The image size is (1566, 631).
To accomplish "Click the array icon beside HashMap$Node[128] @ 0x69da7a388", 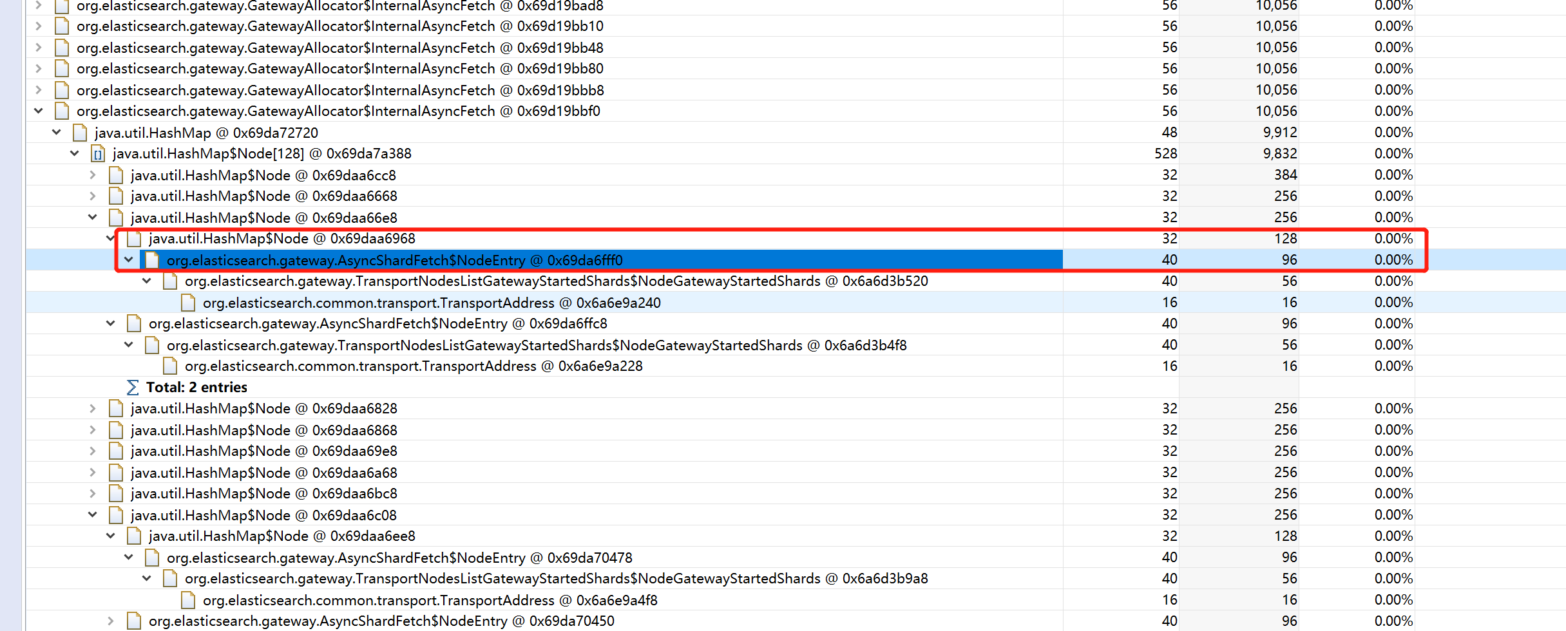I will coord(98,154).
